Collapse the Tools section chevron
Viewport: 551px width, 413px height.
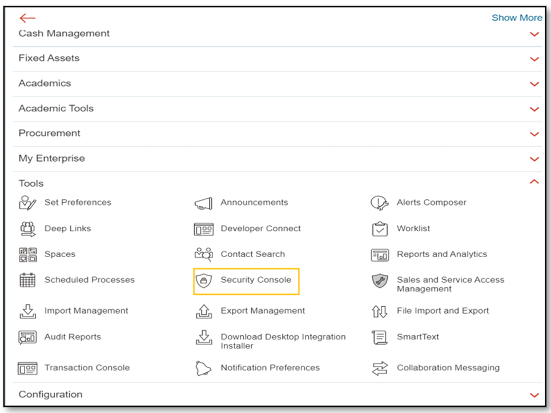534,182
